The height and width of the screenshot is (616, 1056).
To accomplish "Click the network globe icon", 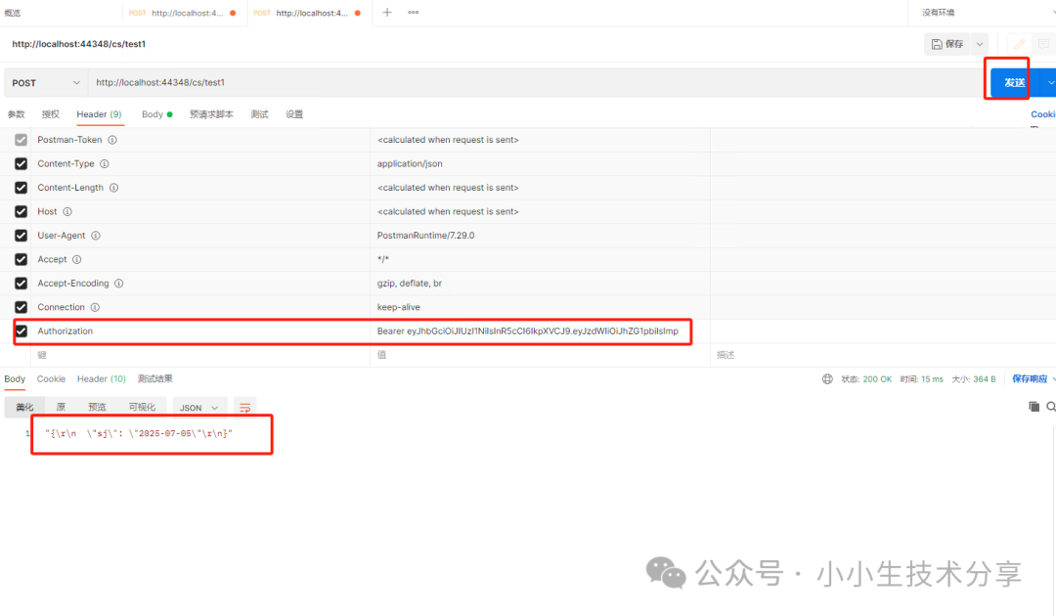I will coord(827,379).
